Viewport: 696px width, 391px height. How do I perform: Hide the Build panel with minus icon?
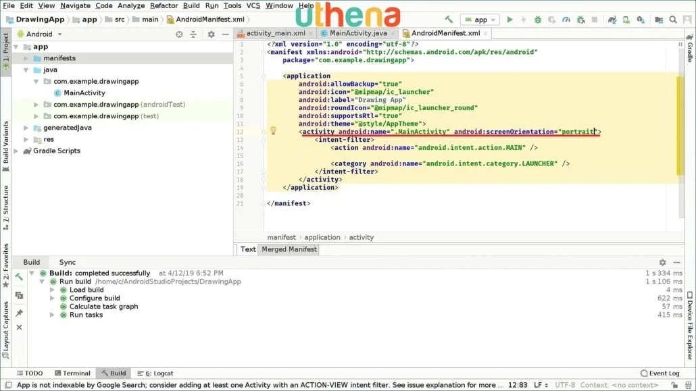676,262
